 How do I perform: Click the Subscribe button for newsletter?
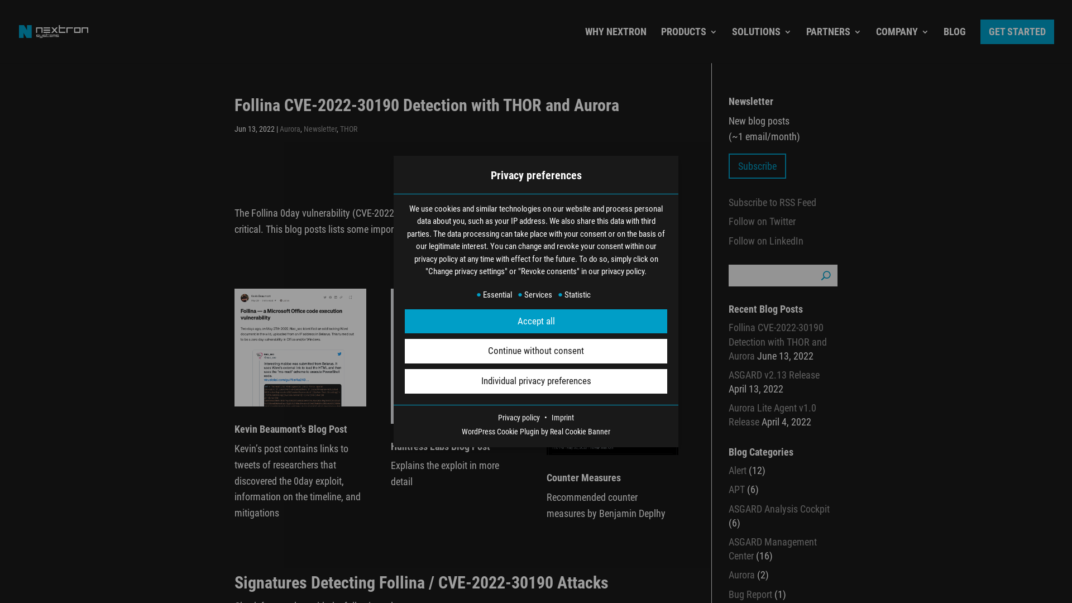pyautogui.click(x=757, y=166)
